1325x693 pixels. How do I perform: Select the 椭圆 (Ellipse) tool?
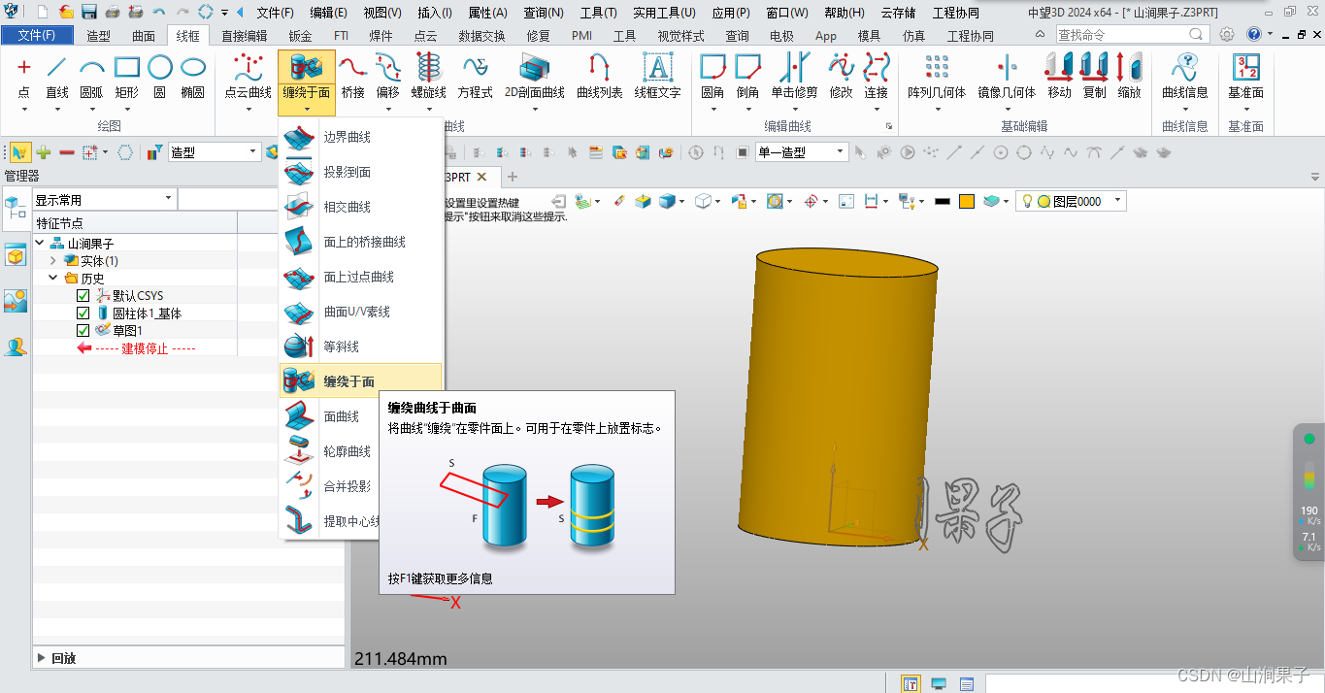pos(193,77)
